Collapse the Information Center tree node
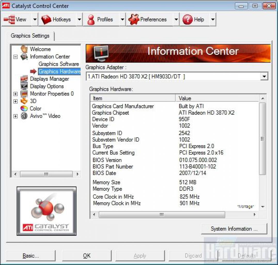This screenshot has width=278, height=265. 16,57
